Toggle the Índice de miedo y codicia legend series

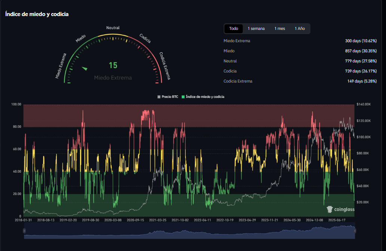pos(205,97)
